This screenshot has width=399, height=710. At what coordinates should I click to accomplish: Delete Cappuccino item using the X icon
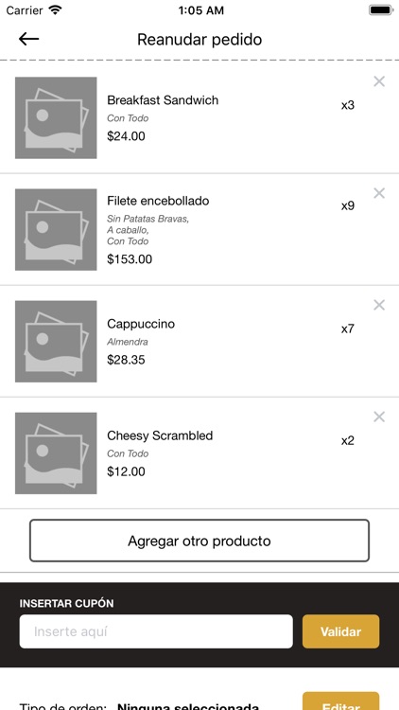[379, 305]
